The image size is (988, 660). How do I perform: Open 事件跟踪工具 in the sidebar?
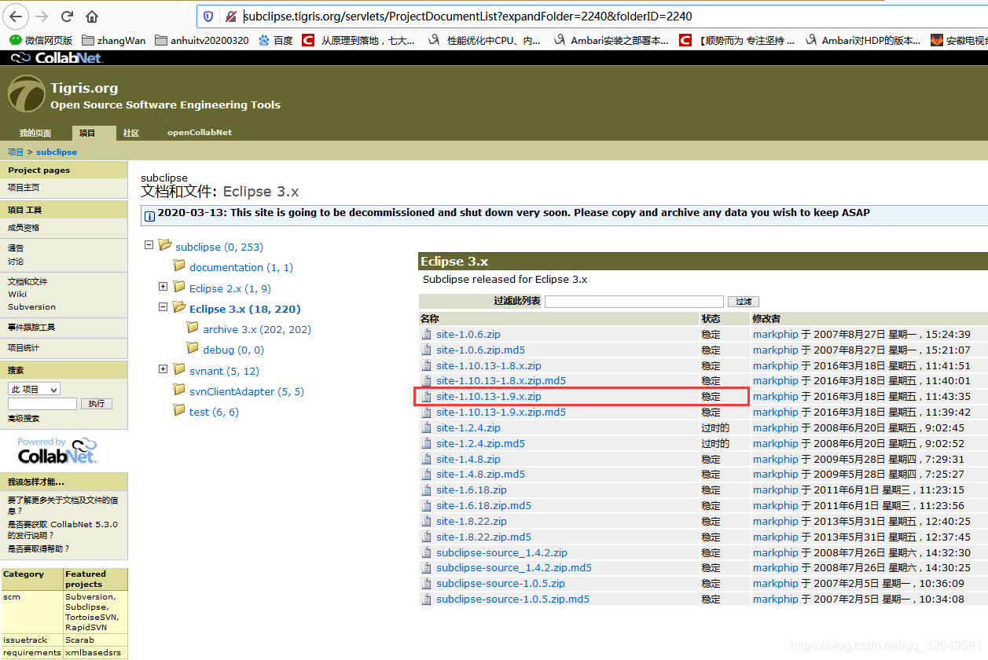point(31,327)
